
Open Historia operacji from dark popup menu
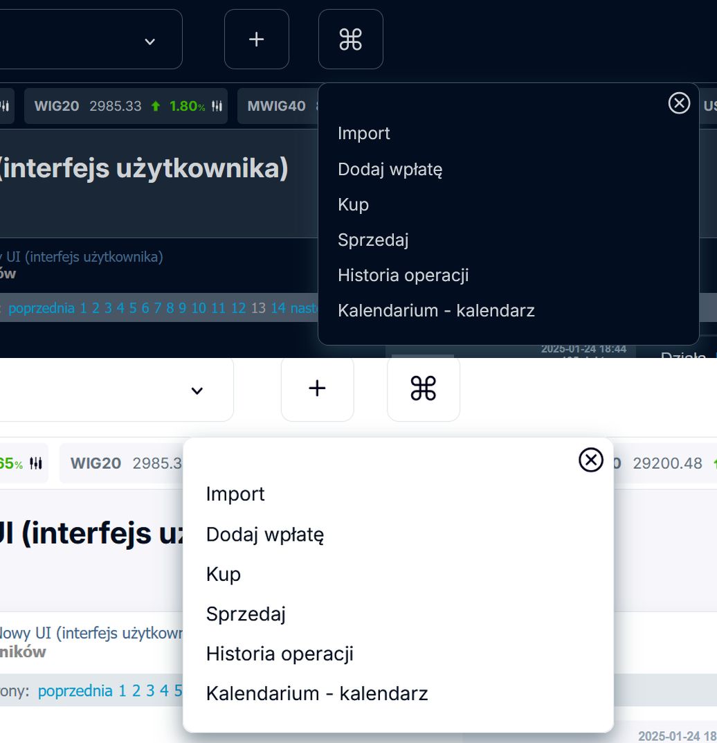(x=403, y=276)
